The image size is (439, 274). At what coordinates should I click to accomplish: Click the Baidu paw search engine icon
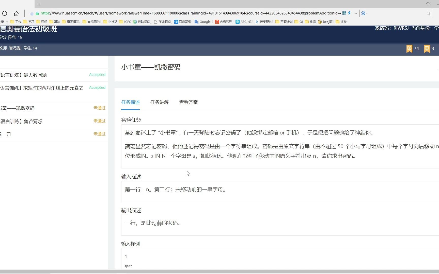(363, 13)
